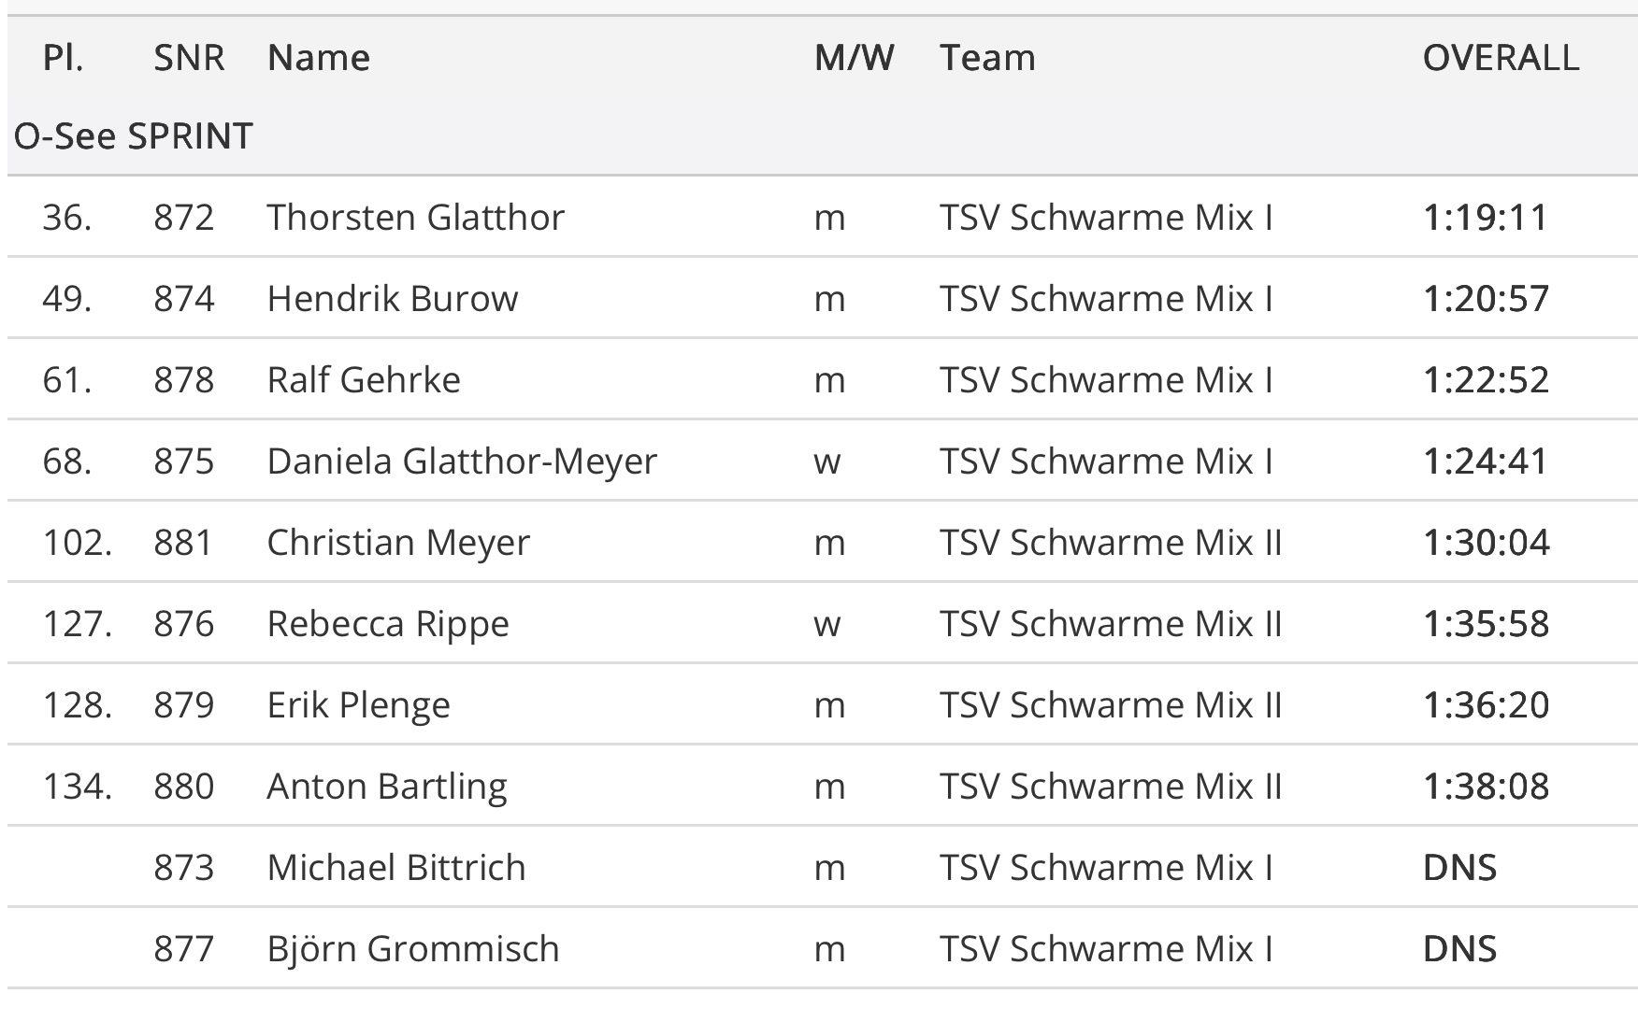Screen dimensions: 1638x1036
Task: Click the M/W column header
Action: click(x=854, y=58)
